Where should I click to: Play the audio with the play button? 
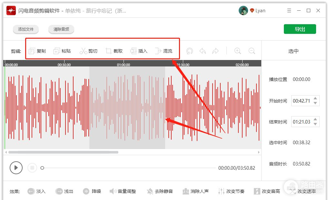[x=16, y=168]
